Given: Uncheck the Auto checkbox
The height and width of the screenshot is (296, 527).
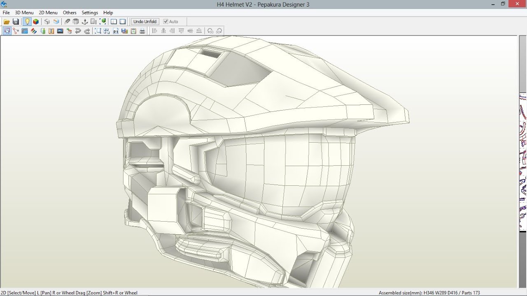Looking at the screenshot, I should coord(166,22).
